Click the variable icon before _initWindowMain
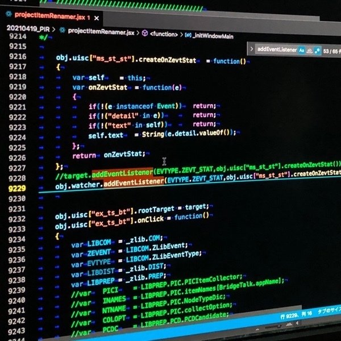This screenshot has width=341, height=341. (188, 35)
